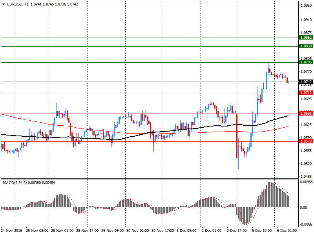Click the 1.0770 price scale value

(x=306, y=72)
